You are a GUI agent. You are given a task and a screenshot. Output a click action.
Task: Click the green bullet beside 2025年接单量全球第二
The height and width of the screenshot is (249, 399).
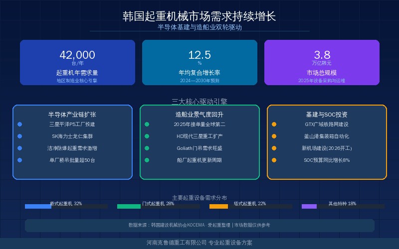[x=147, y=124]
